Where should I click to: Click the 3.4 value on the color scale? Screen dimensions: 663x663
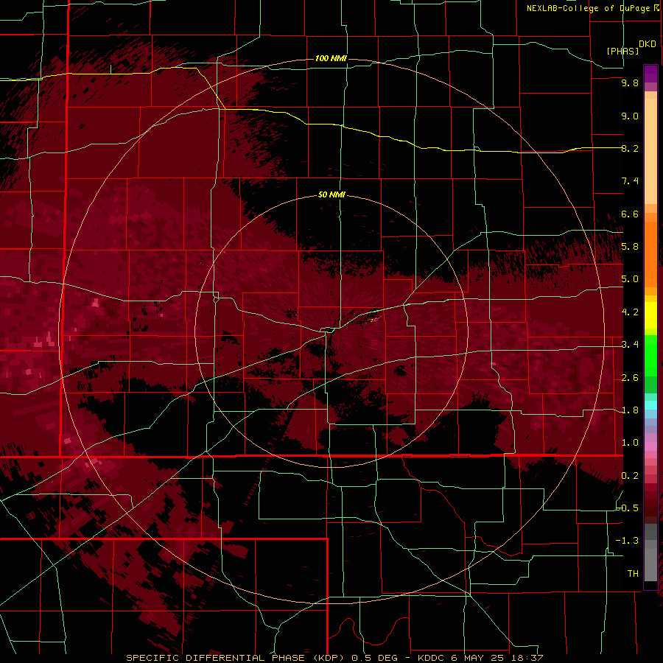pyautogui.click(x=630, y=345)
